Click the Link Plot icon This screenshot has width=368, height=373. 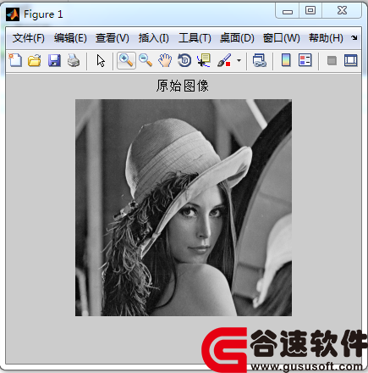(x=260, y=60)
